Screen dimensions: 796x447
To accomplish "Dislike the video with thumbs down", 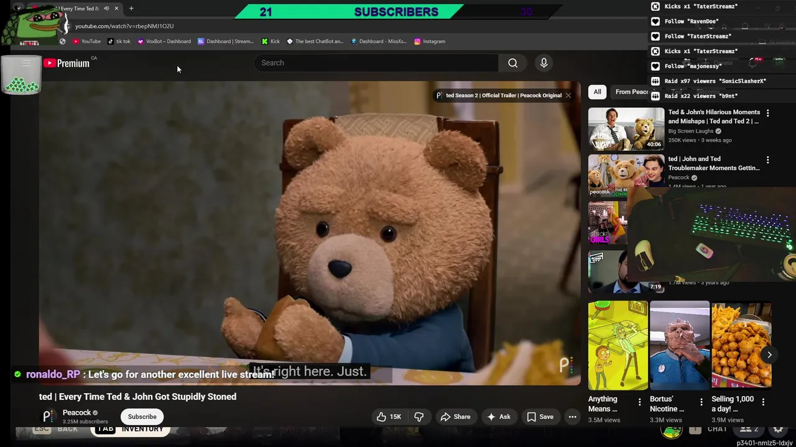I will coord(419,417).
